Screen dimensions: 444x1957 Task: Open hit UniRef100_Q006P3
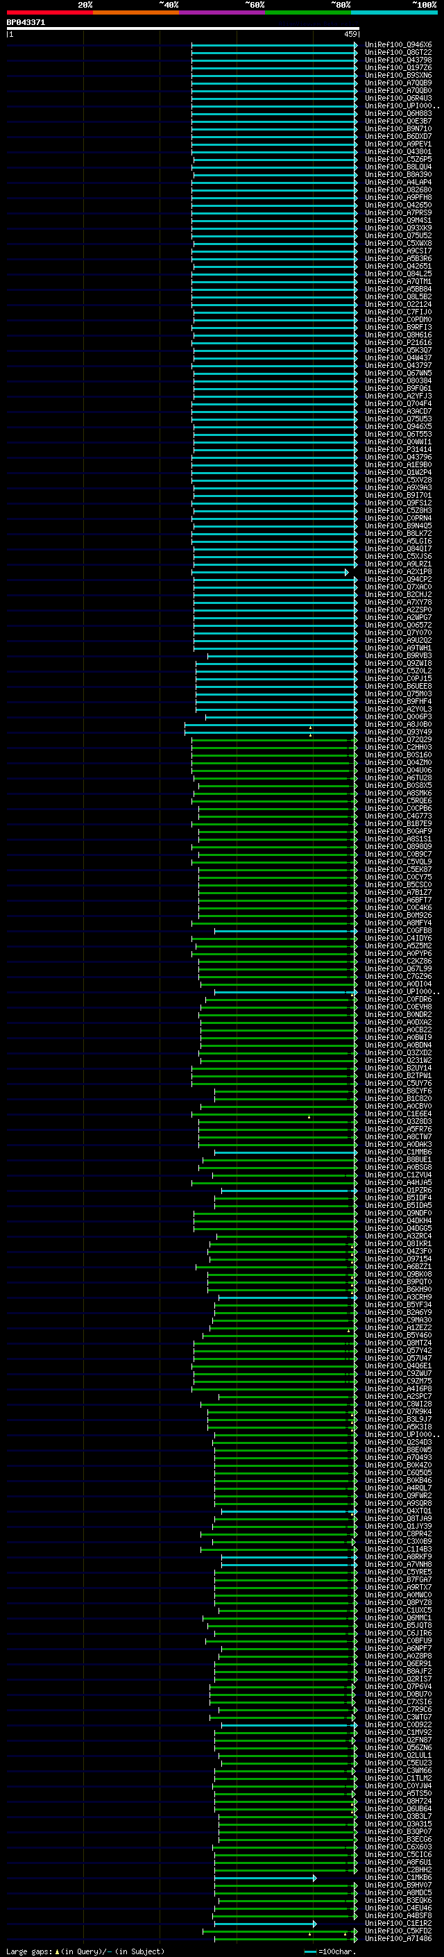(398, 716)
